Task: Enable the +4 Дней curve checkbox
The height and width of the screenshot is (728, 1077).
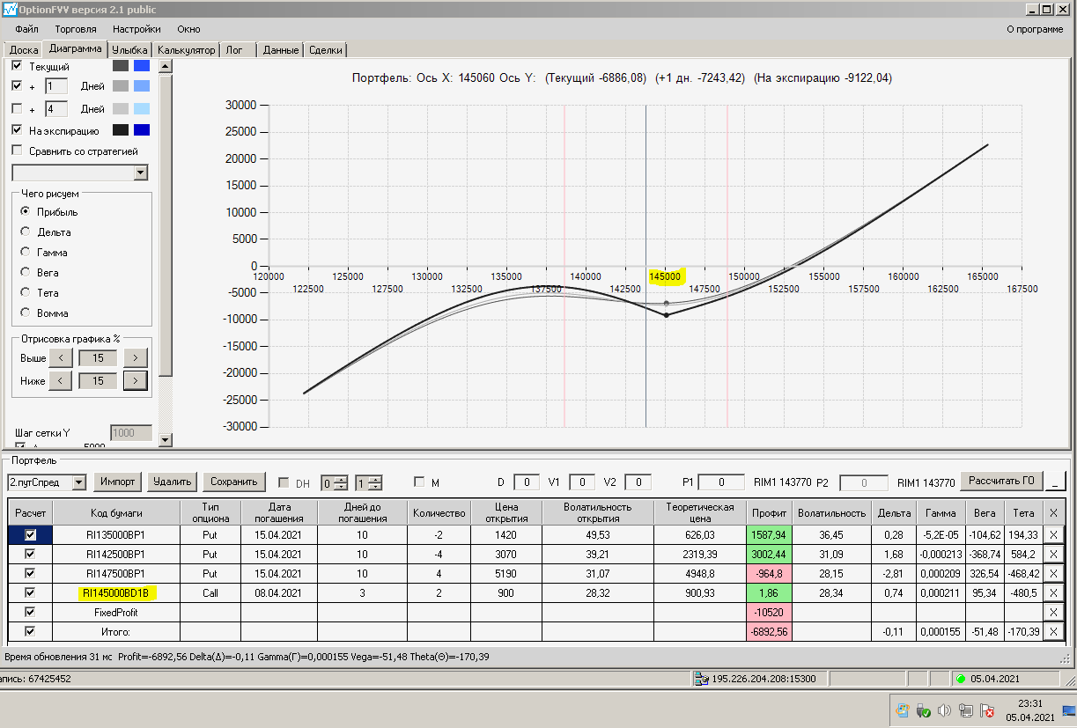Action: (17, 109)
